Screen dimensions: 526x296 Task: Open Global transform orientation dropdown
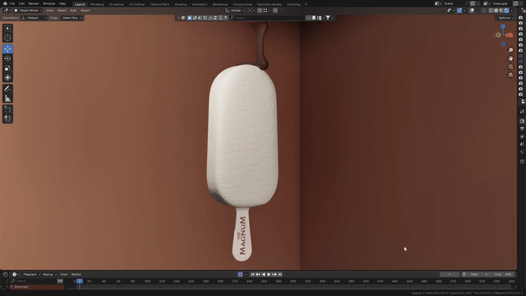(x=235, y=11)
